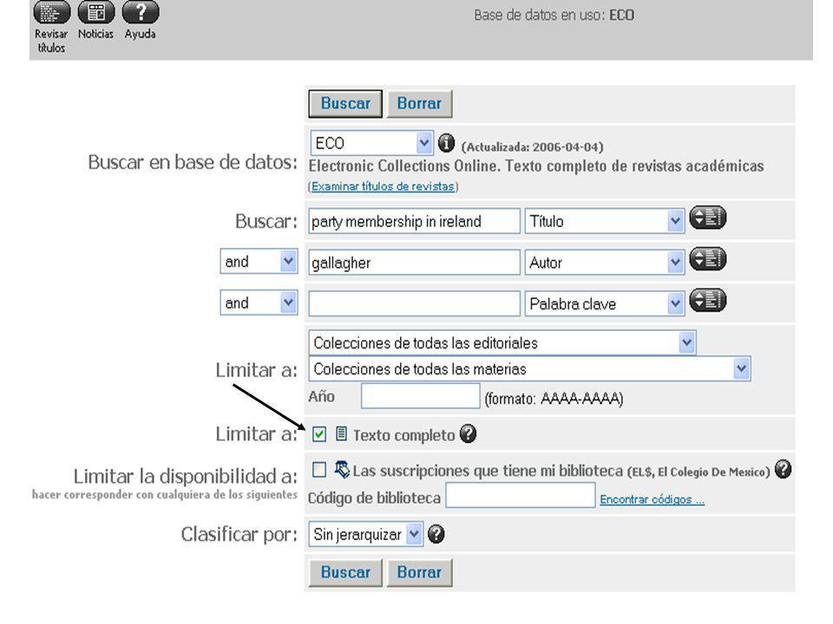Open index browser icon beside Autor field

pyautogui.click(x=708, y=259)
